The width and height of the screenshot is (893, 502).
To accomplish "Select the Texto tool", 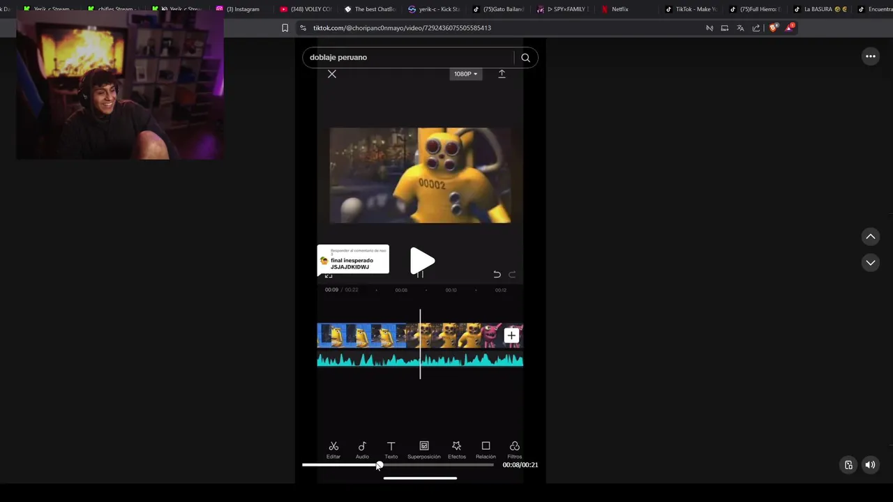I will click(x=391, y=450).
